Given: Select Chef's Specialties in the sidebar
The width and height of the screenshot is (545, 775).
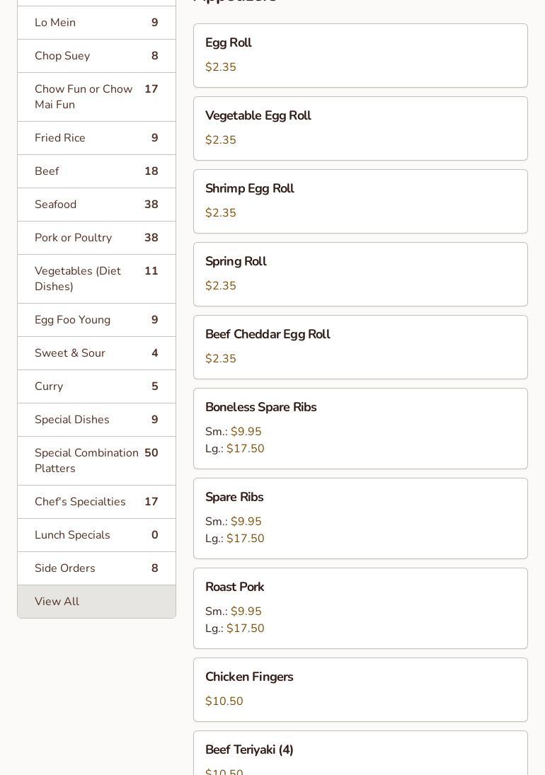Looking at the screenshot, I should (x=96, y=502).
